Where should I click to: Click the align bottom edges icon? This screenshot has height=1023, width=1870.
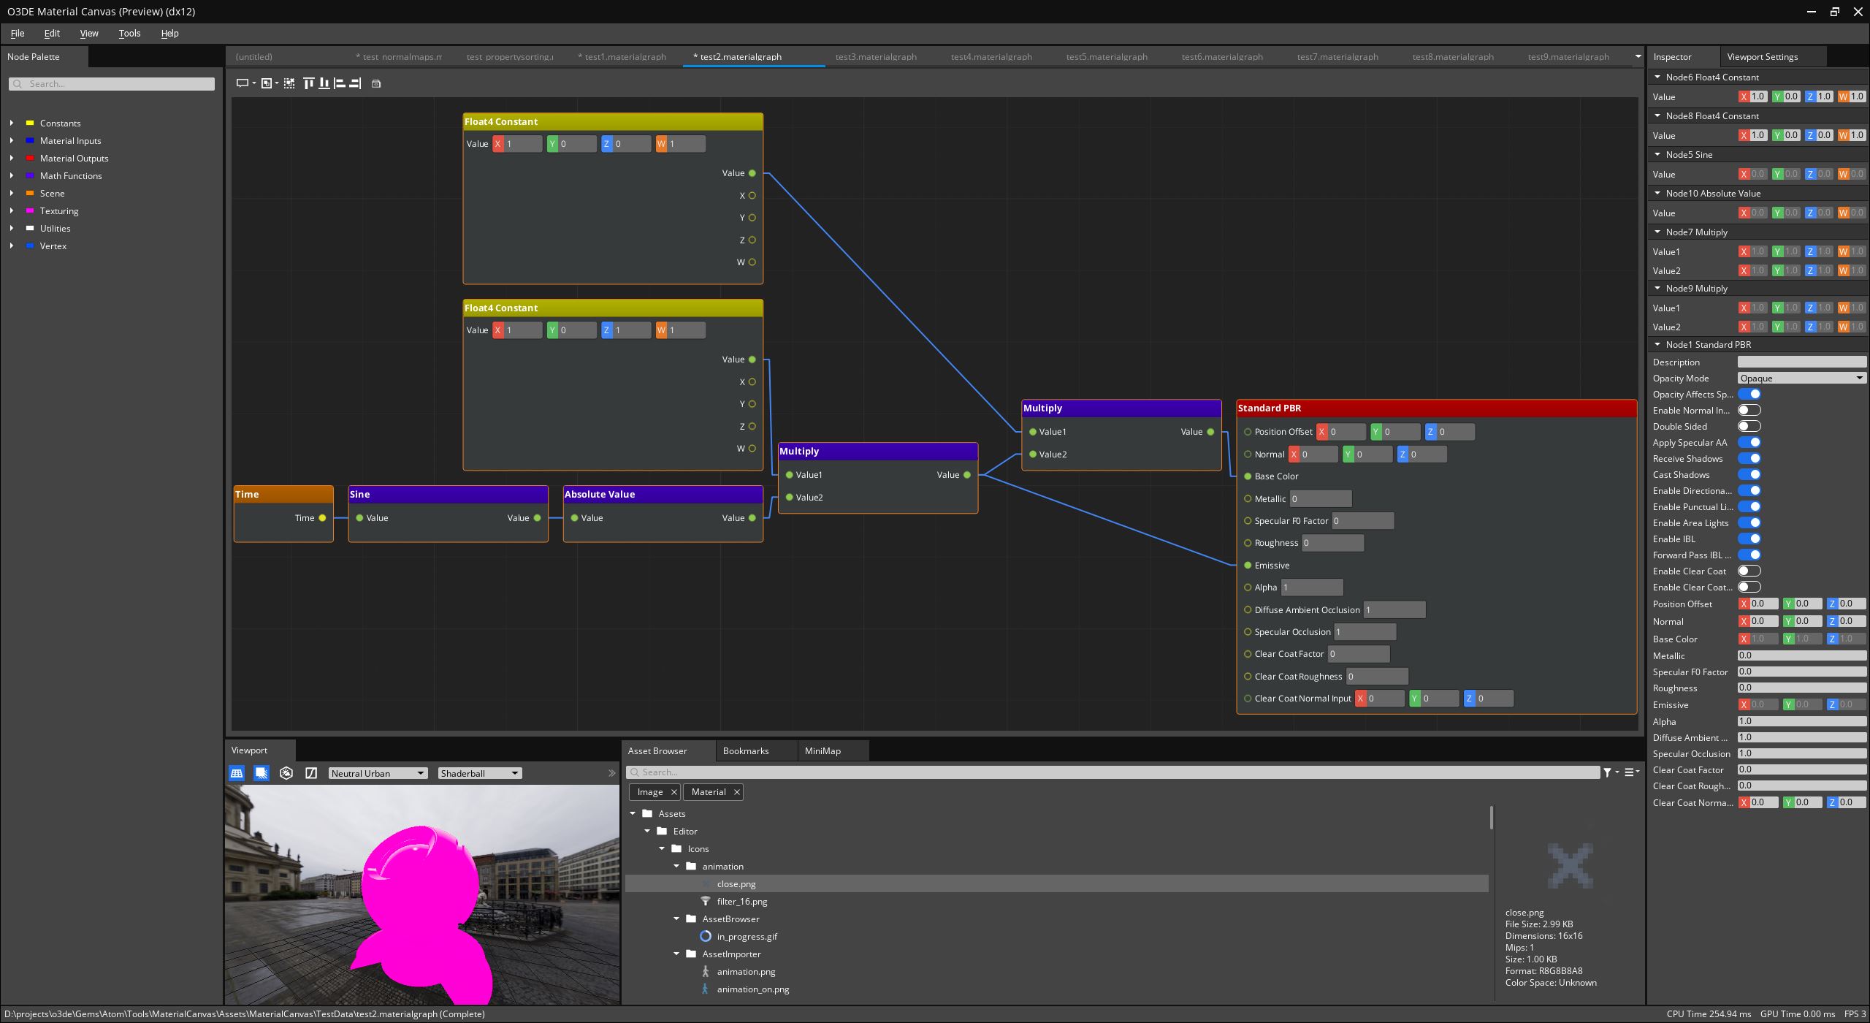pos(324,83)
